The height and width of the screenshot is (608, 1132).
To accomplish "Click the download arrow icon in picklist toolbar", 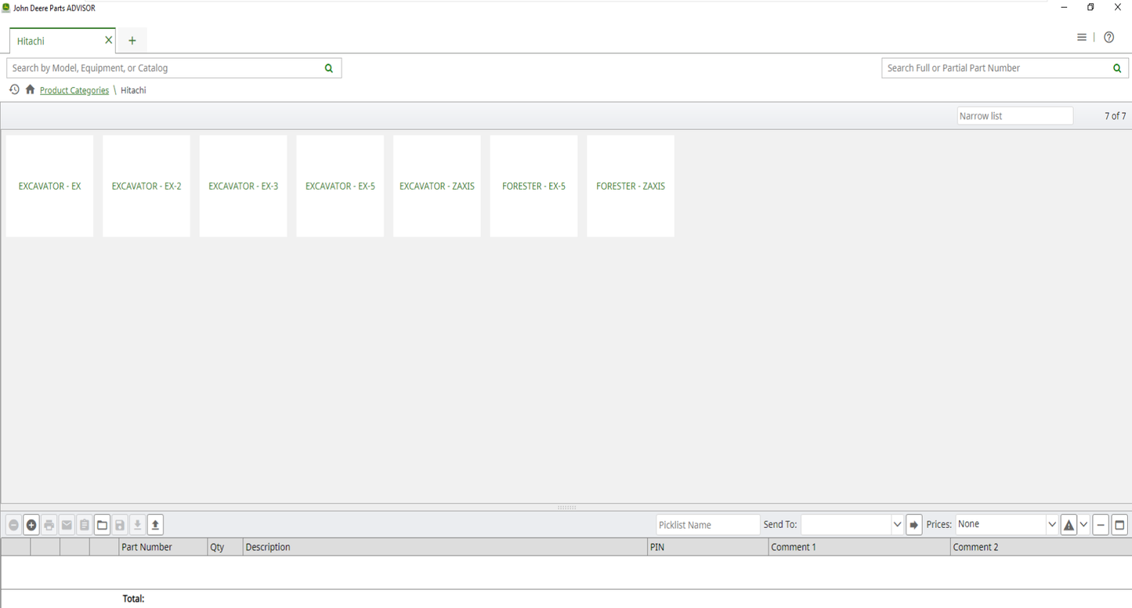I will pos(137,525).
